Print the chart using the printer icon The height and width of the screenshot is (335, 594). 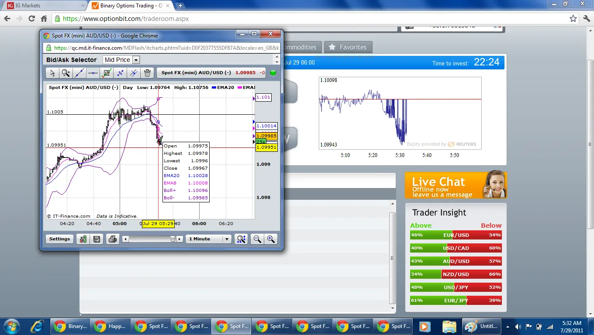click(112, 239)
